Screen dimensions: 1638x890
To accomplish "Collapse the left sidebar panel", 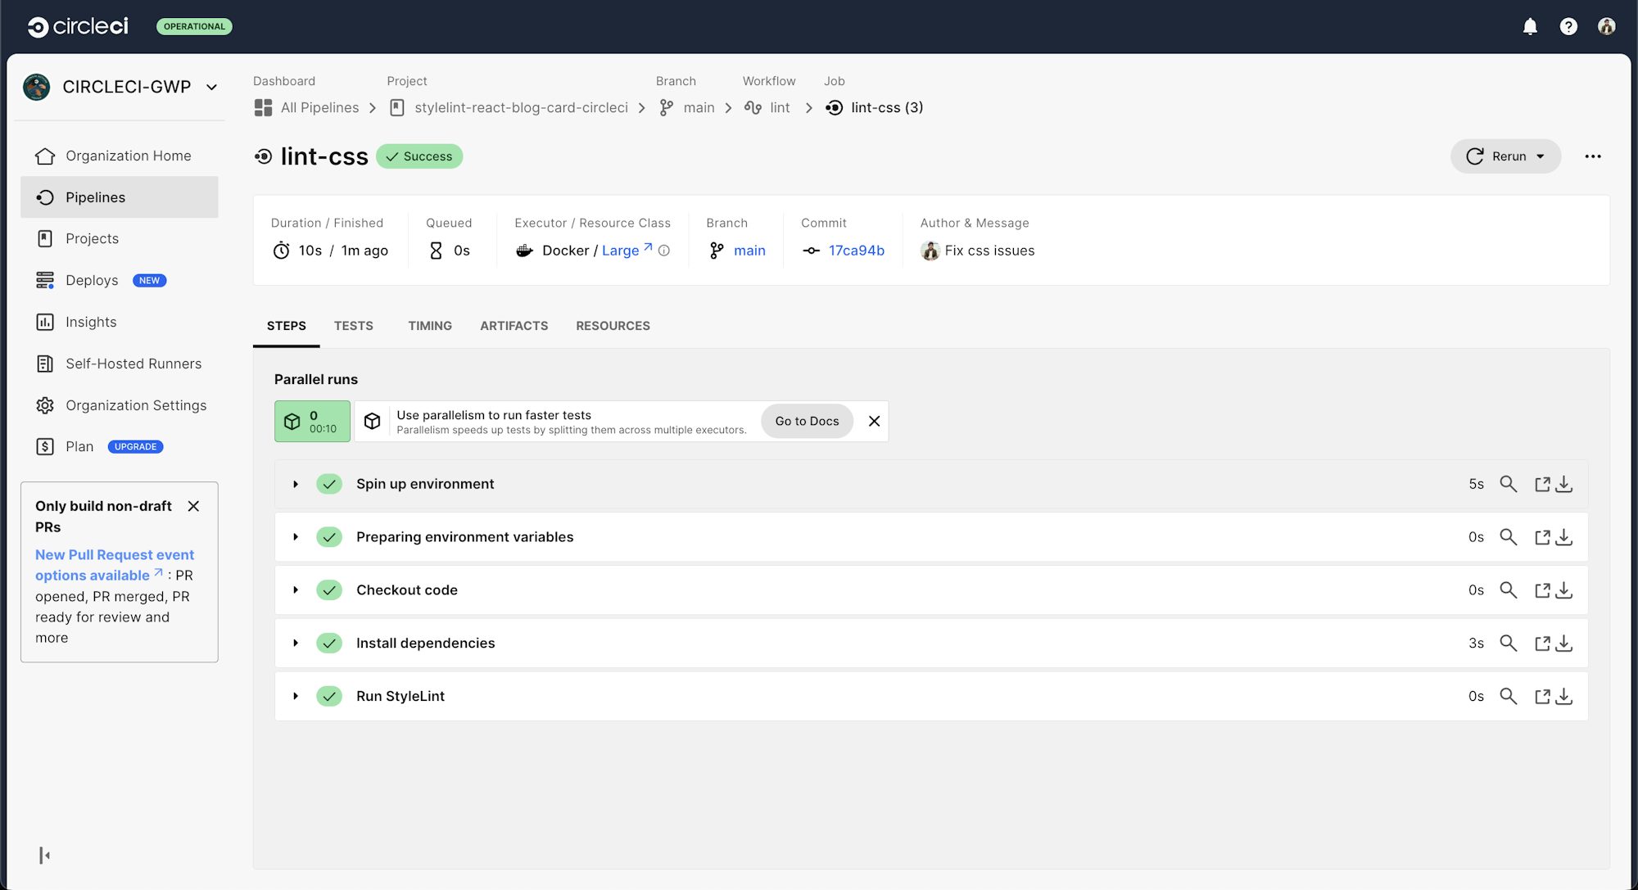I will (x=46, y=855).
